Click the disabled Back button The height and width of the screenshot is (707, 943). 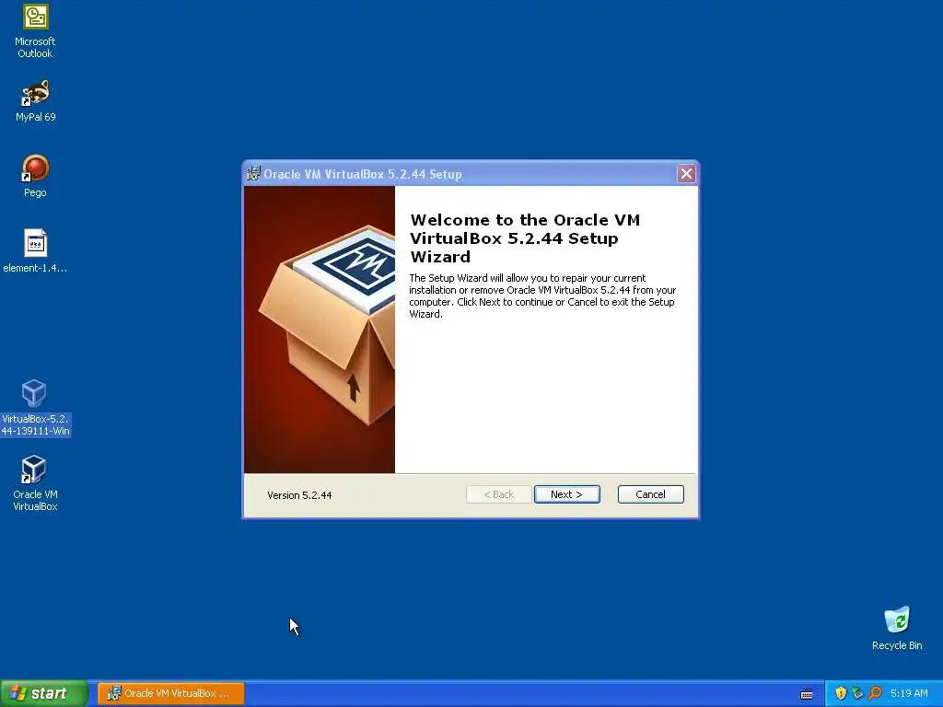[x=498, y=494]
